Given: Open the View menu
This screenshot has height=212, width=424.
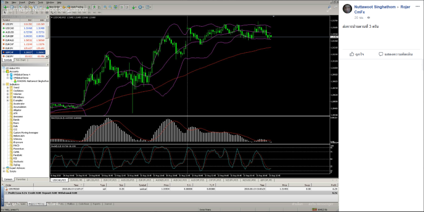Looking at the screenshot, I should 14,2.
